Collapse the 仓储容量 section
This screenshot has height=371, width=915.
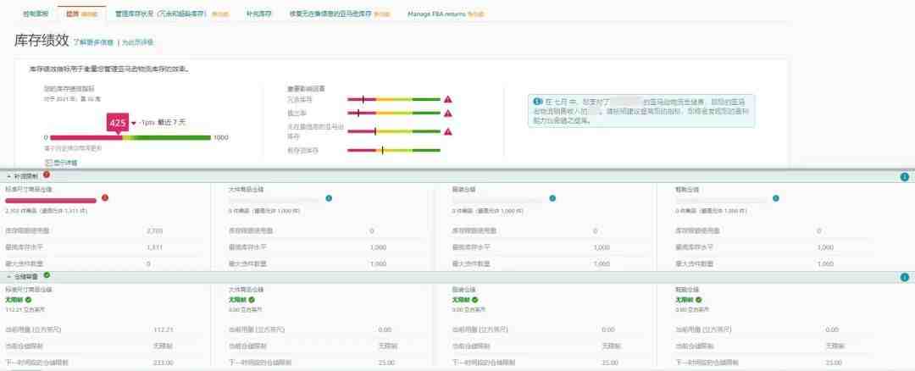click(x=8, y=276)
